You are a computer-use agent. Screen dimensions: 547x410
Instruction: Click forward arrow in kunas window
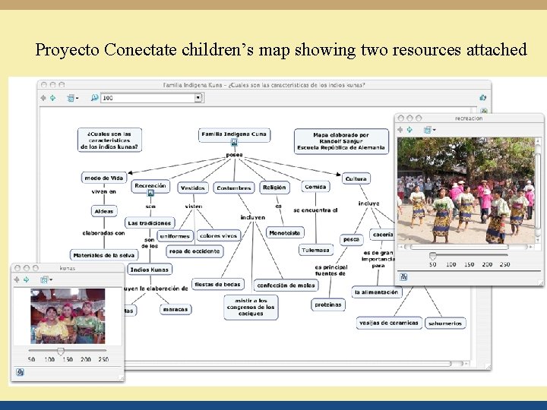(x=26, y=279)
